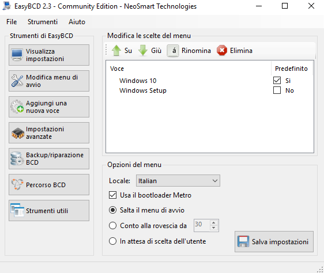Open the Aiuto menu
324x273 pixels.
pyautogui.click(x=77, y=22)
